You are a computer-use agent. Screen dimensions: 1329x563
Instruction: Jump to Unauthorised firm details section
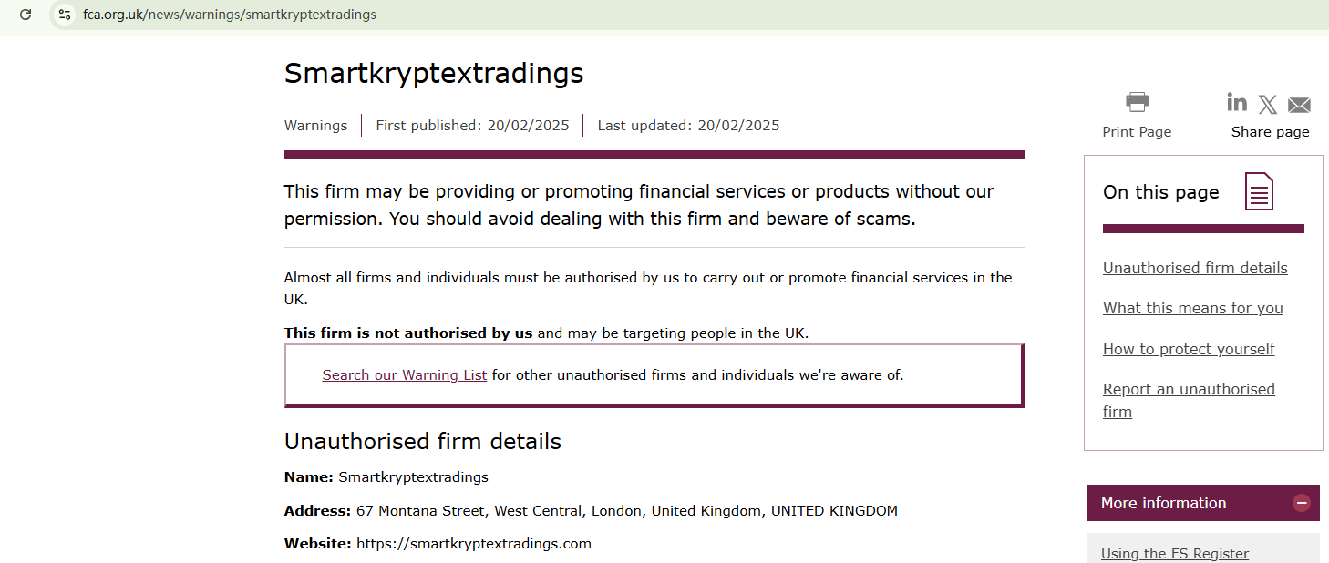[1195, 268]
